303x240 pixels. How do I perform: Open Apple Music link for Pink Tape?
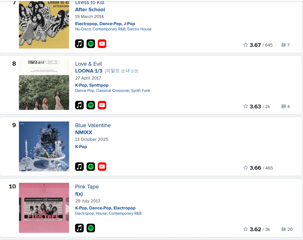pos(79,228)
